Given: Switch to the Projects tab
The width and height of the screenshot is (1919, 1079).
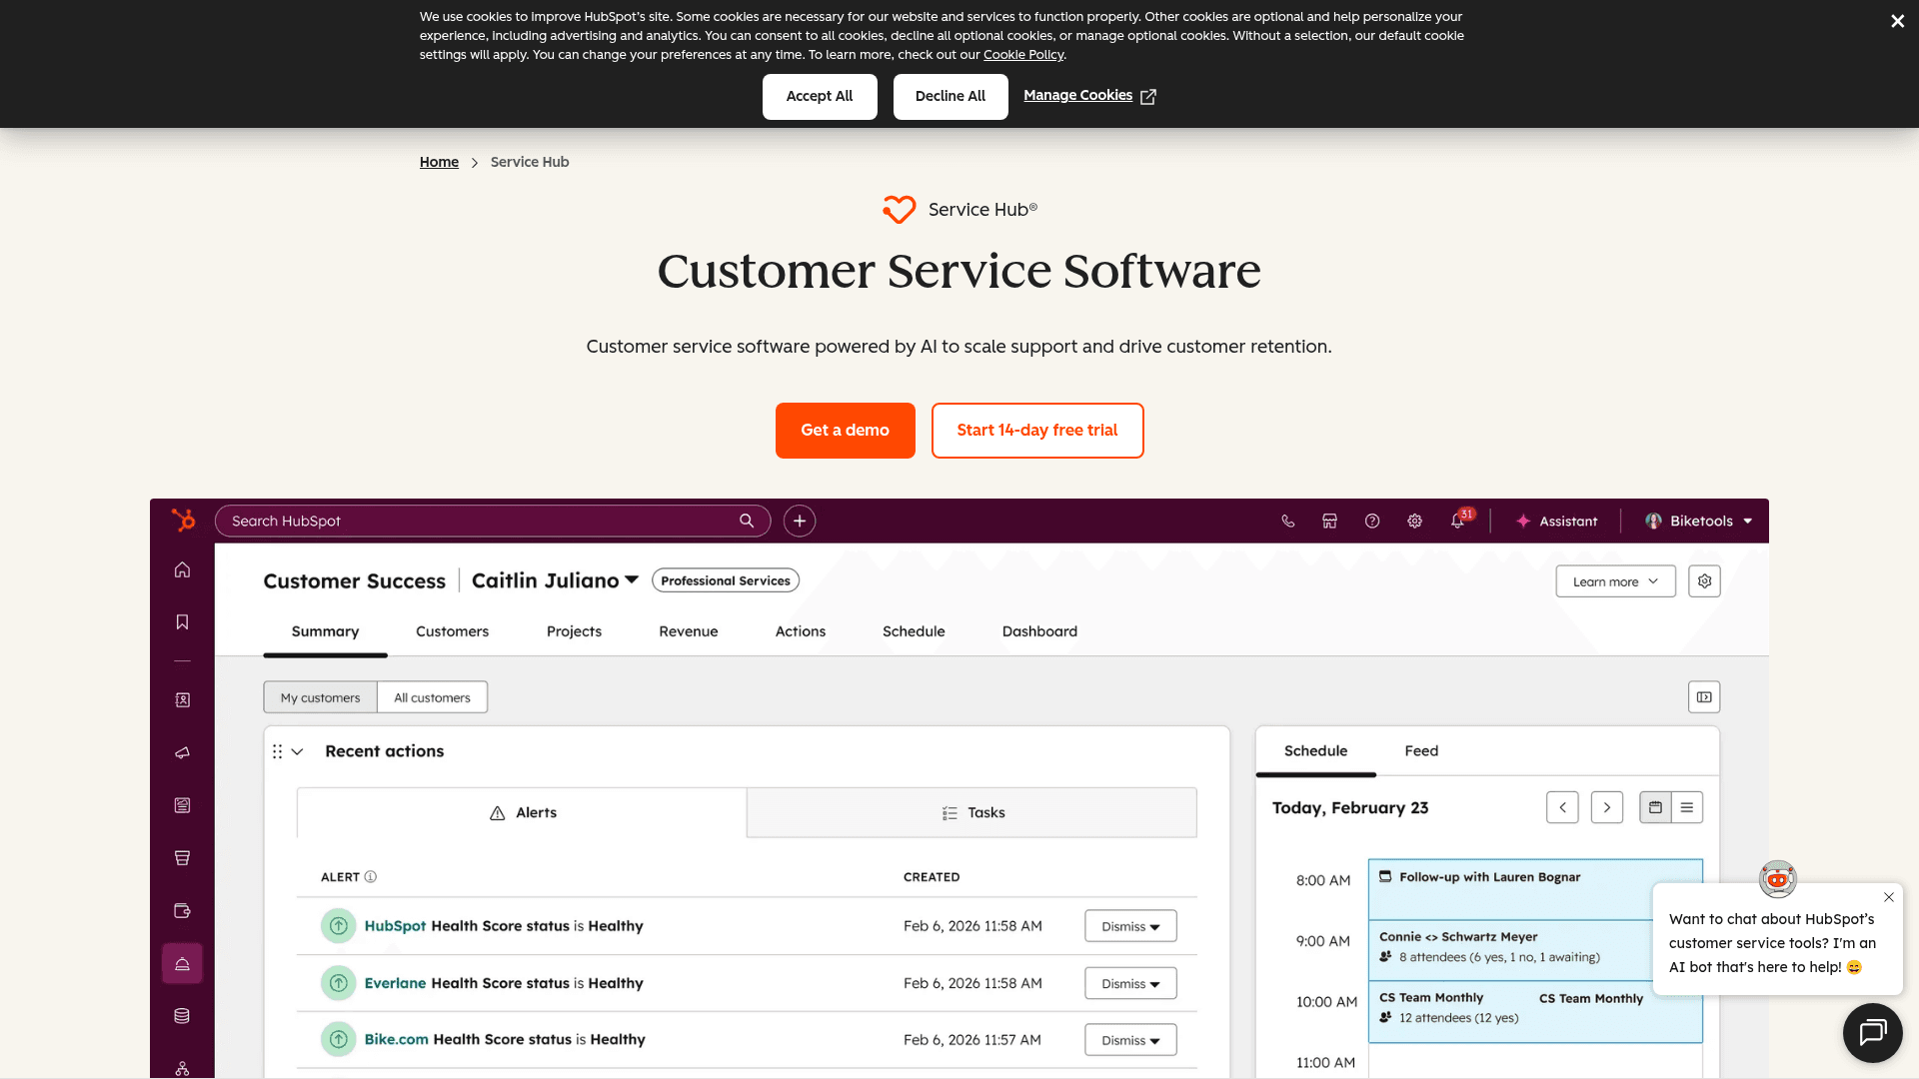Looking at the screenshot, I should [574, 631].
